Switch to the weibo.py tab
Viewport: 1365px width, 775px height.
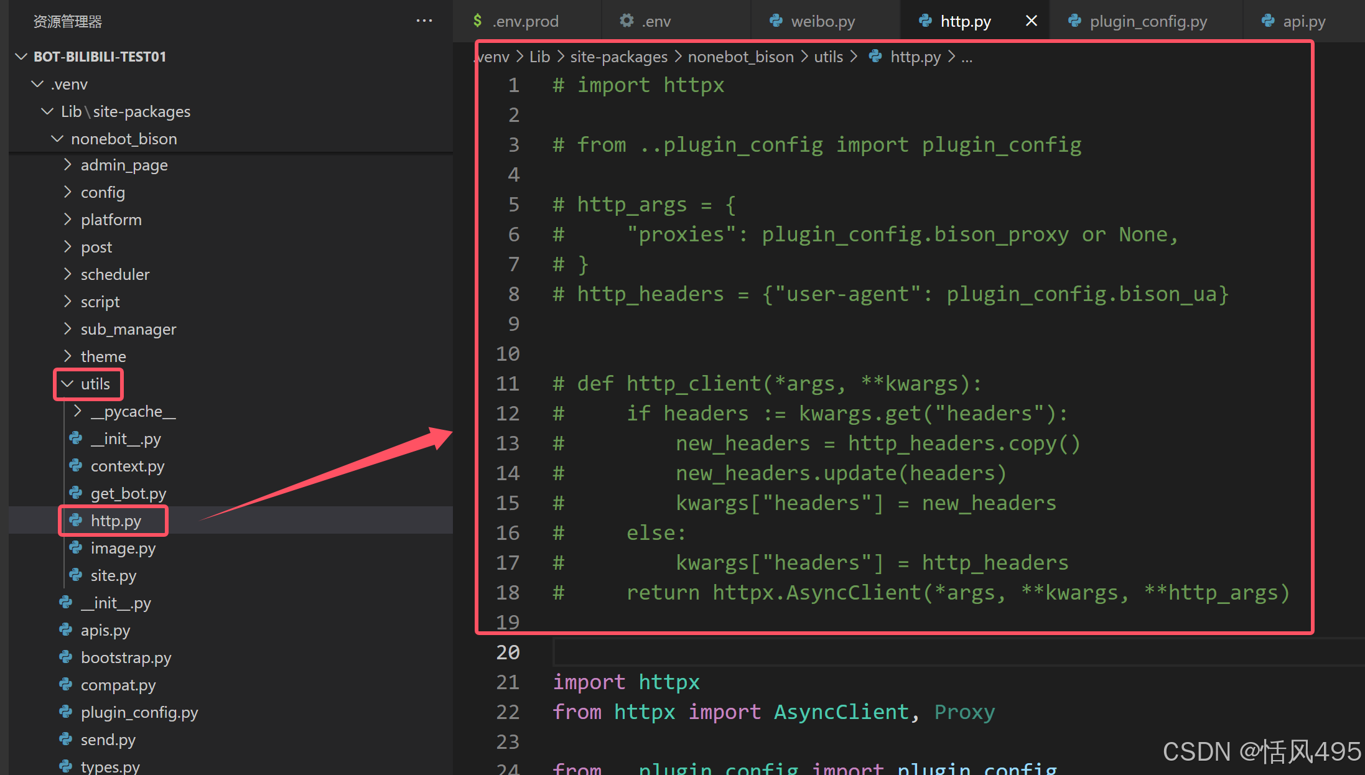click(x=822, y=21)
